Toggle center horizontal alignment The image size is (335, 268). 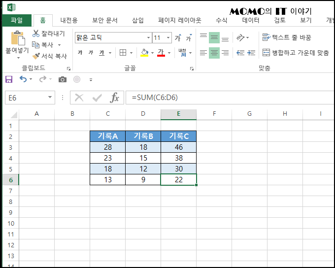pyautogui.click(x=214, y=53)
